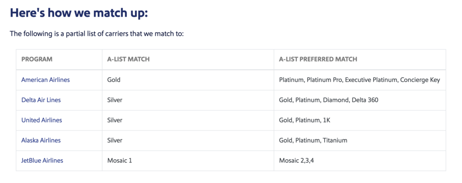Select the Gold, Platinum, Titanium cell

coord(313,140)
